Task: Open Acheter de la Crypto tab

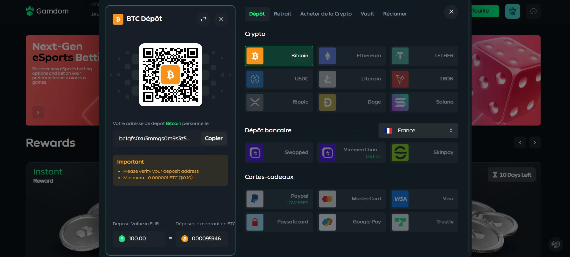Action: [x=326, y=14]
